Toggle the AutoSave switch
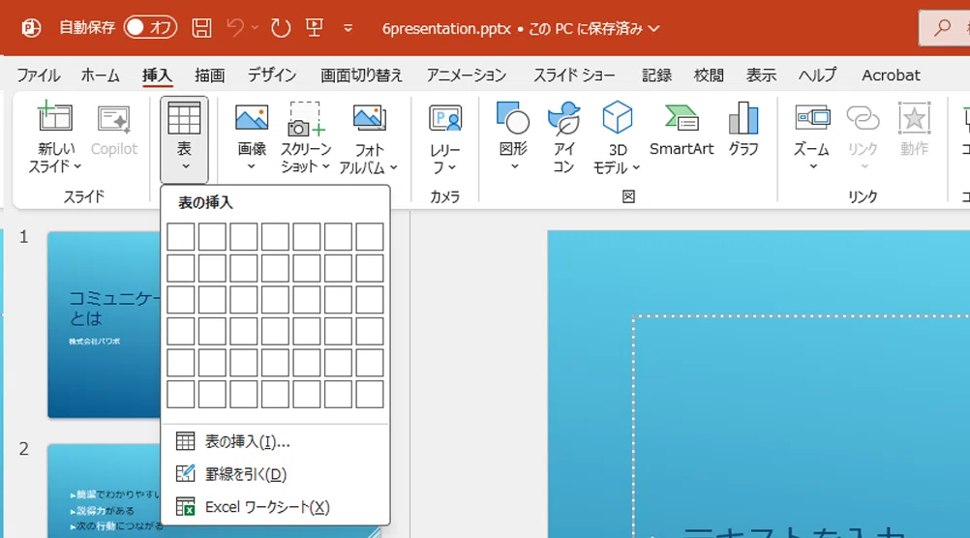The width and height of the screenshot is (970, 538). [x=150, y=28]
